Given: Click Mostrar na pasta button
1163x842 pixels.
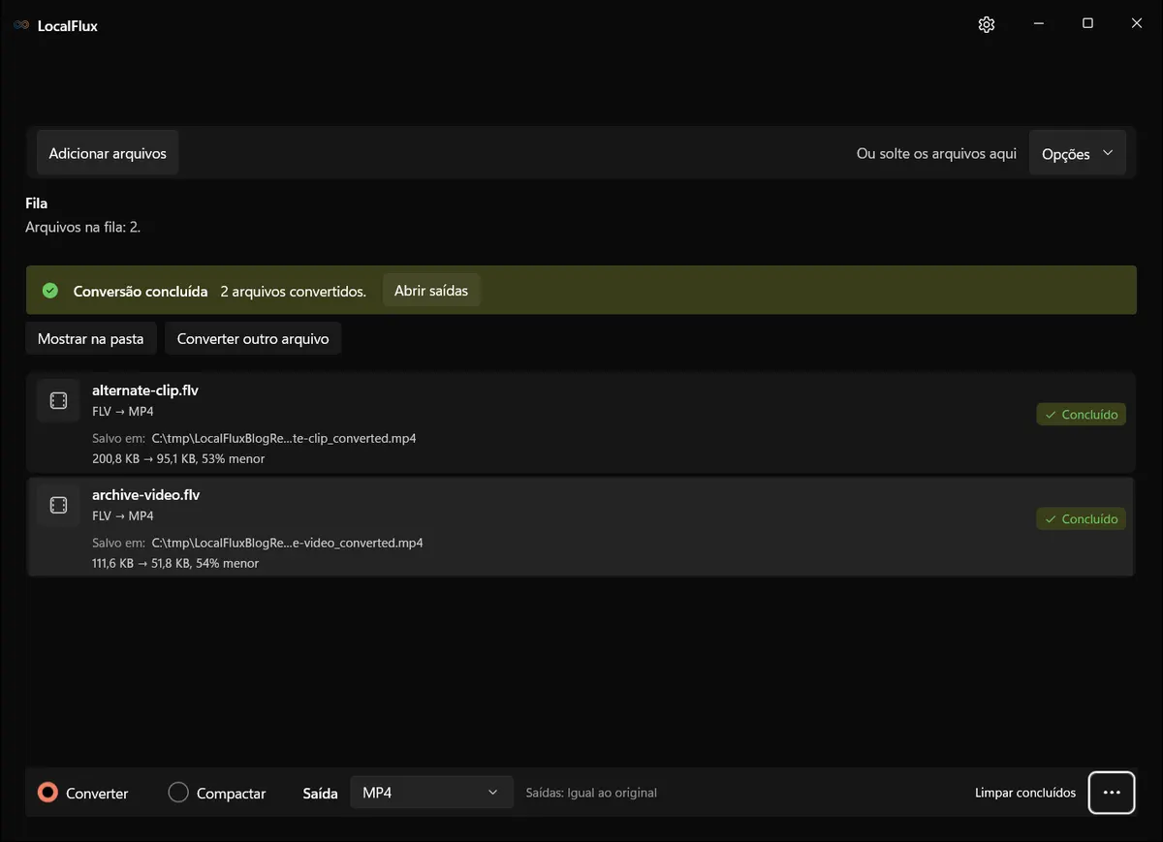Looking at the screenshot, I should (x=90, y=339).
